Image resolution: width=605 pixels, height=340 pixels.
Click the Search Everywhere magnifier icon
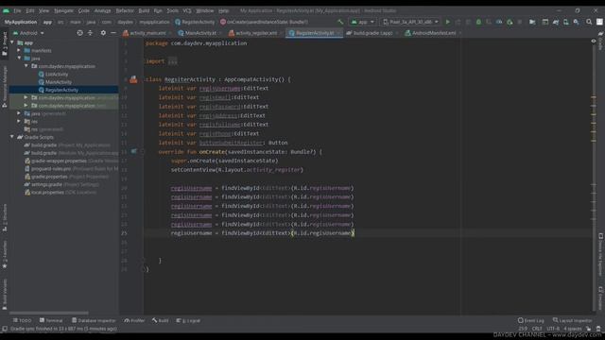point(589,22)
